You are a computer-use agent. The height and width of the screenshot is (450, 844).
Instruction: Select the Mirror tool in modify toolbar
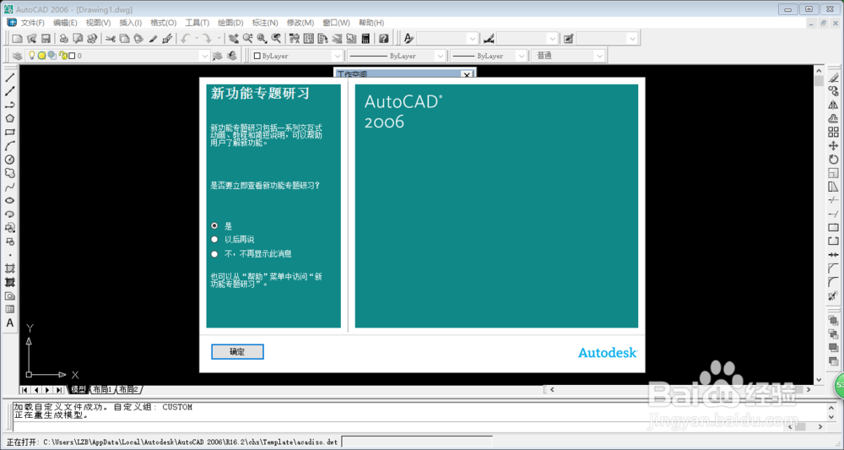(833, 105)
